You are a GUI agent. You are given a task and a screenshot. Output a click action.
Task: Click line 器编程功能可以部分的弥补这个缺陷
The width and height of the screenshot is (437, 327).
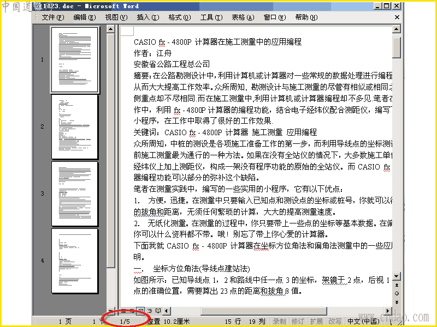click(197, 178)
